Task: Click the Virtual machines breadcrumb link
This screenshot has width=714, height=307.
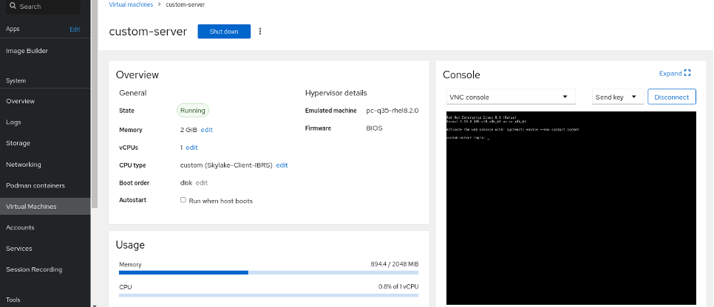Action: [132, 4]
